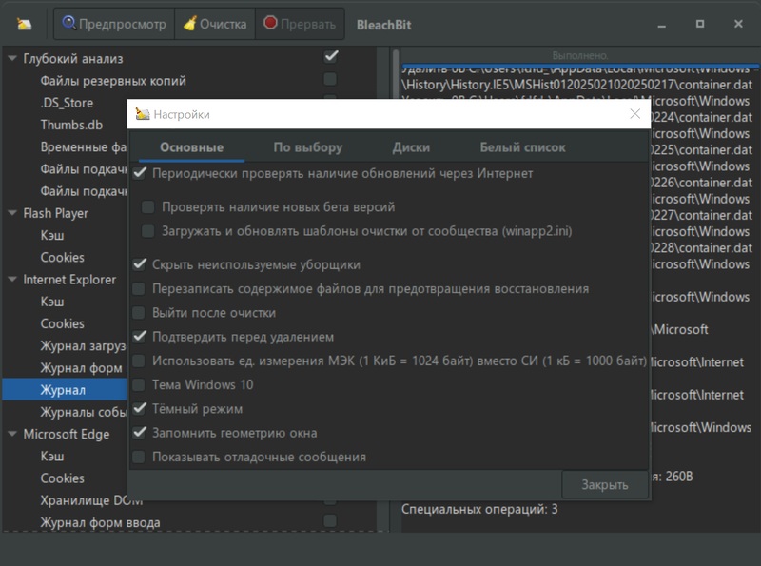Toggle the Тёмный режим checkbox

coord(141,409)
